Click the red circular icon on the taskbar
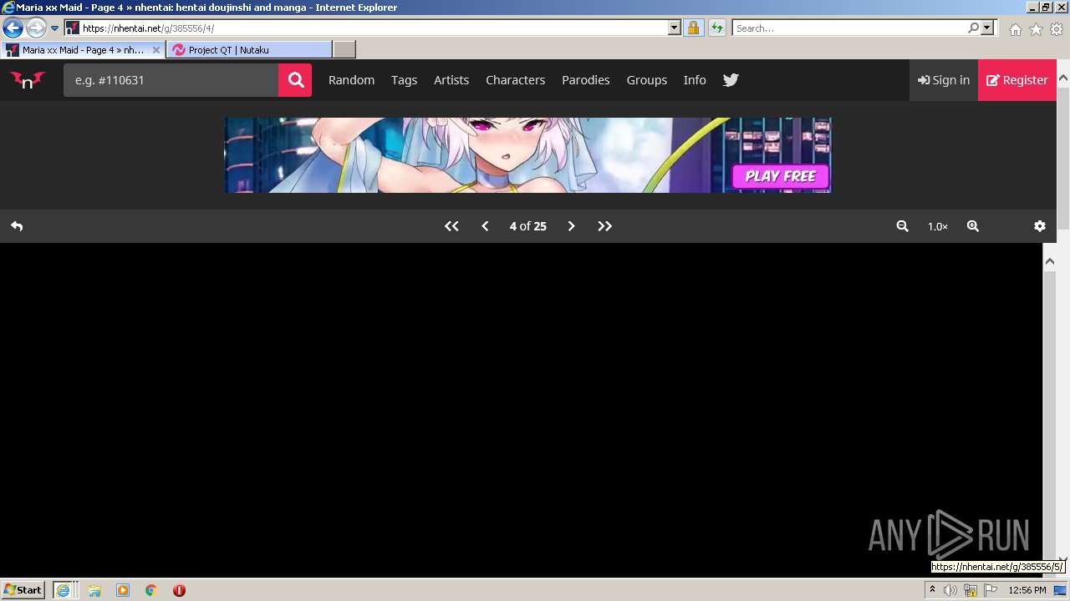The image size is (1070, 601). click(x=179, y=590)
